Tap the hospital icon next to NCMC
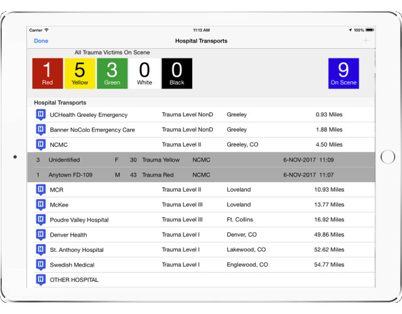 tap(41, 145)
